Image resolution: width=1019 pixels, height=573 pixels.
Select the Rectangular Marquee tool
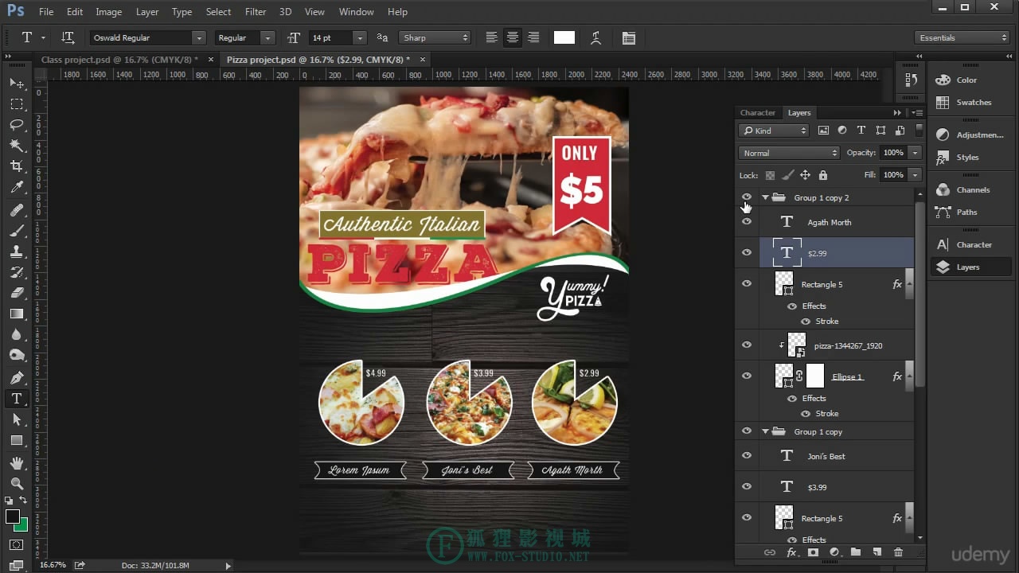(x=17, y=104)
